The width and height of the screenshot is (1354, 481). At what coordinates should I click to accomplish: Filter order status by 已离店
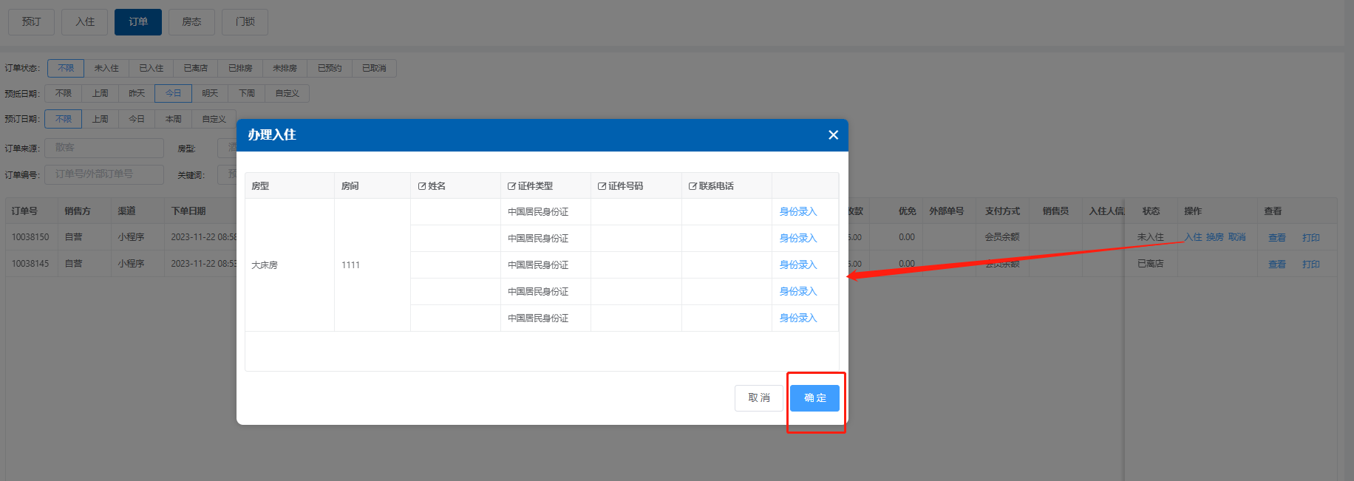pyautogui.click(x=196, y=69)
